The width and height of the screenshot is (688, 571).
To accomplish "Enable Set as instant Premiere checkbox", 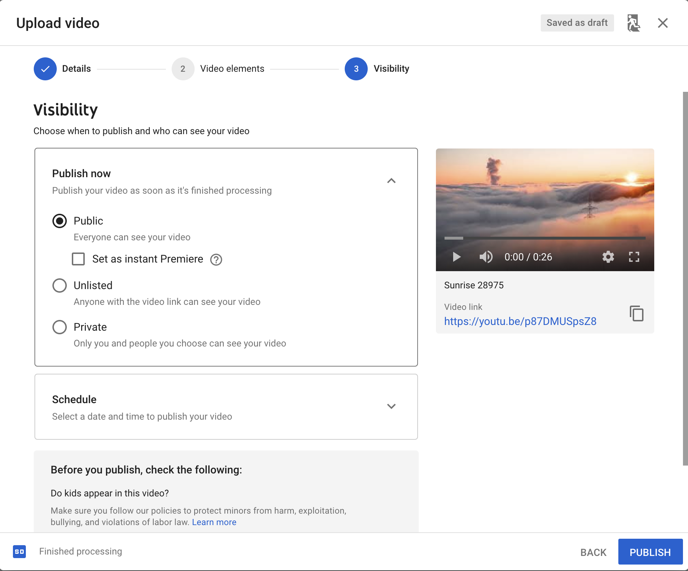I will click(x=78, y=259).
